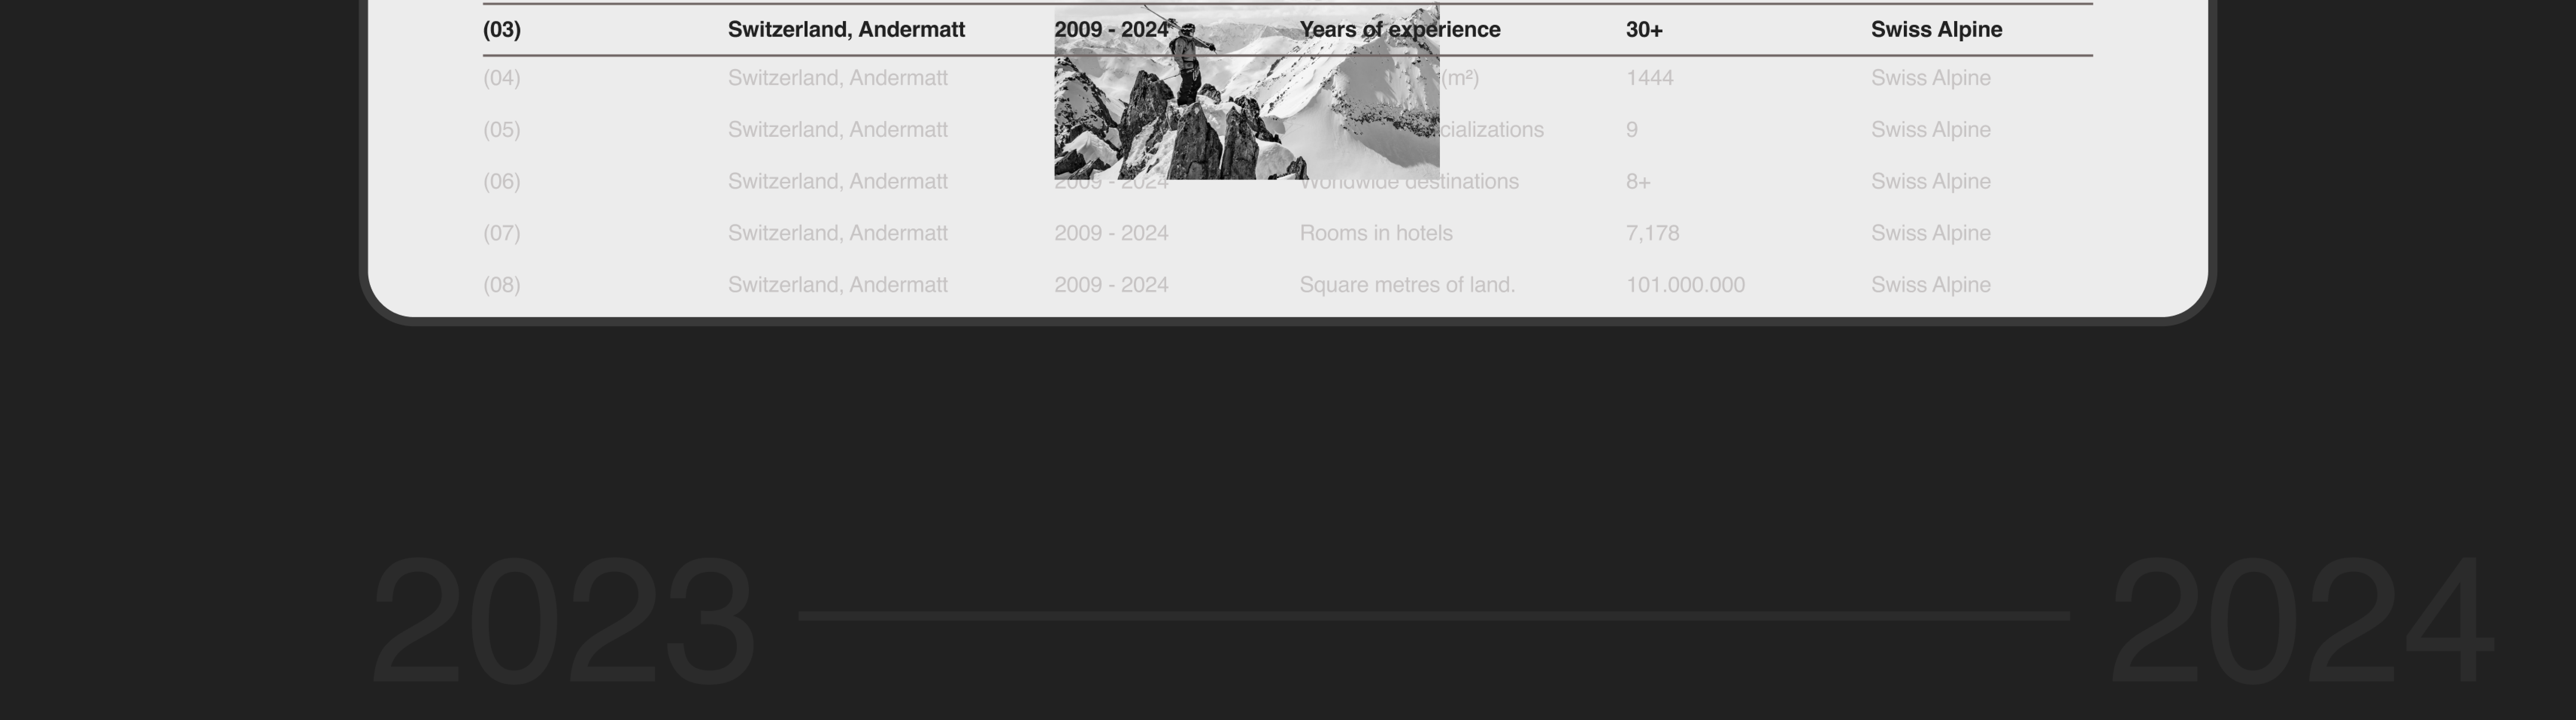The width and height of the screenshot is (2576, 720).
Task: Click the "8+" value
Action: [x=1638, y=182]
